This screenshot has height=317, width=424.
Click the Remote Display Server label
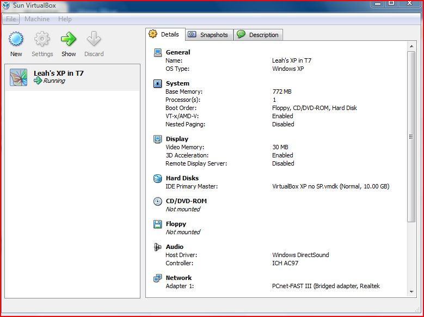point(196,163)
